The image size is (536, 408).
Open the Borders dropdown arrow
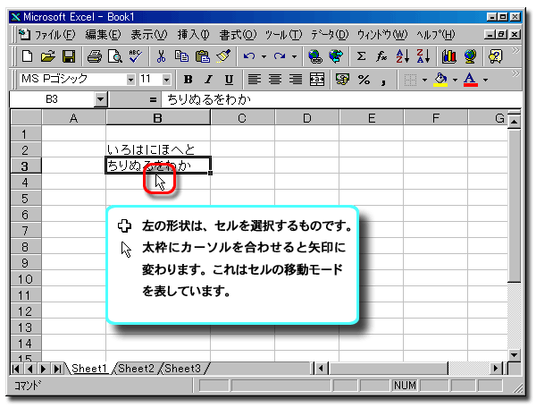(x=424, y=80)
